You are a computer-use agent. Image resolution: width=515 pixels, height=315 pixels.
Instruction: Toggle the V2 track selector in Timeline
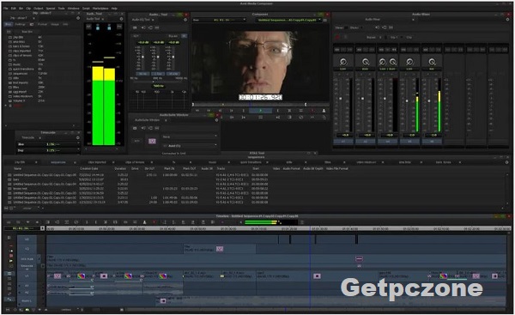[x=27, y=249]
